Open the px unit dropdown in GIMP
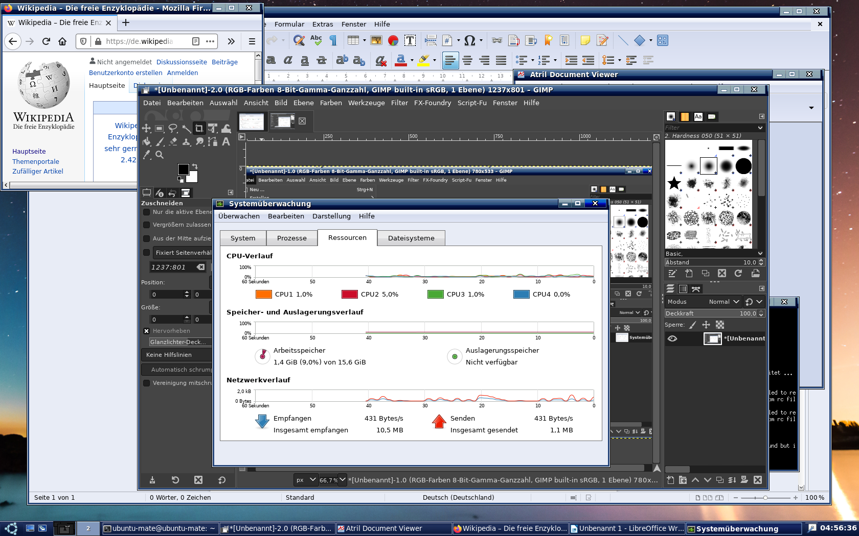This screenshot has width=859, height=536. (x=306, y=480)
